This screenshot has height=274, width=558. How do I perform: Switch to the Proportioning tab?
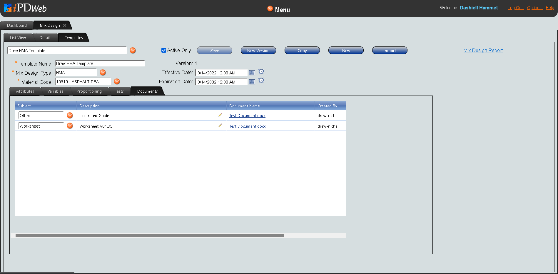point(89,91)
